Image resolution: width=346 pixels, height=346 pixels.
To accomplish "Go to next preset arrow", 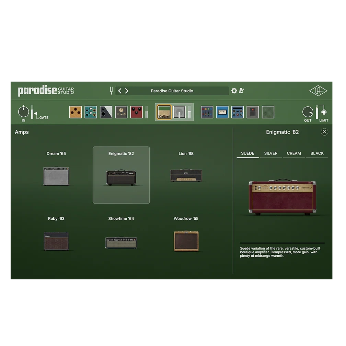I will click(x=127, y=91).
